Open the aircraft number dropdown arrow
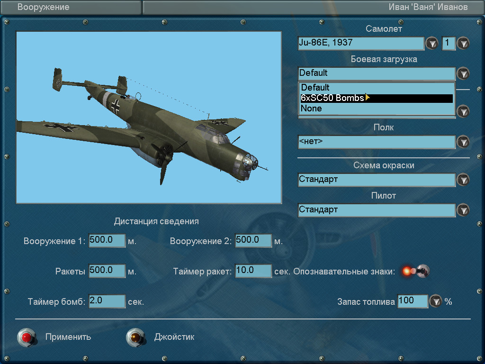 pos(463,43)
